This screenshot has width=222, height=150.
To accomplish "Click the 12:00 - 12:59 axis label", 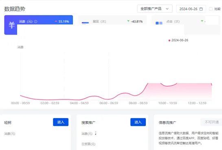I will [x=197, y=103].
